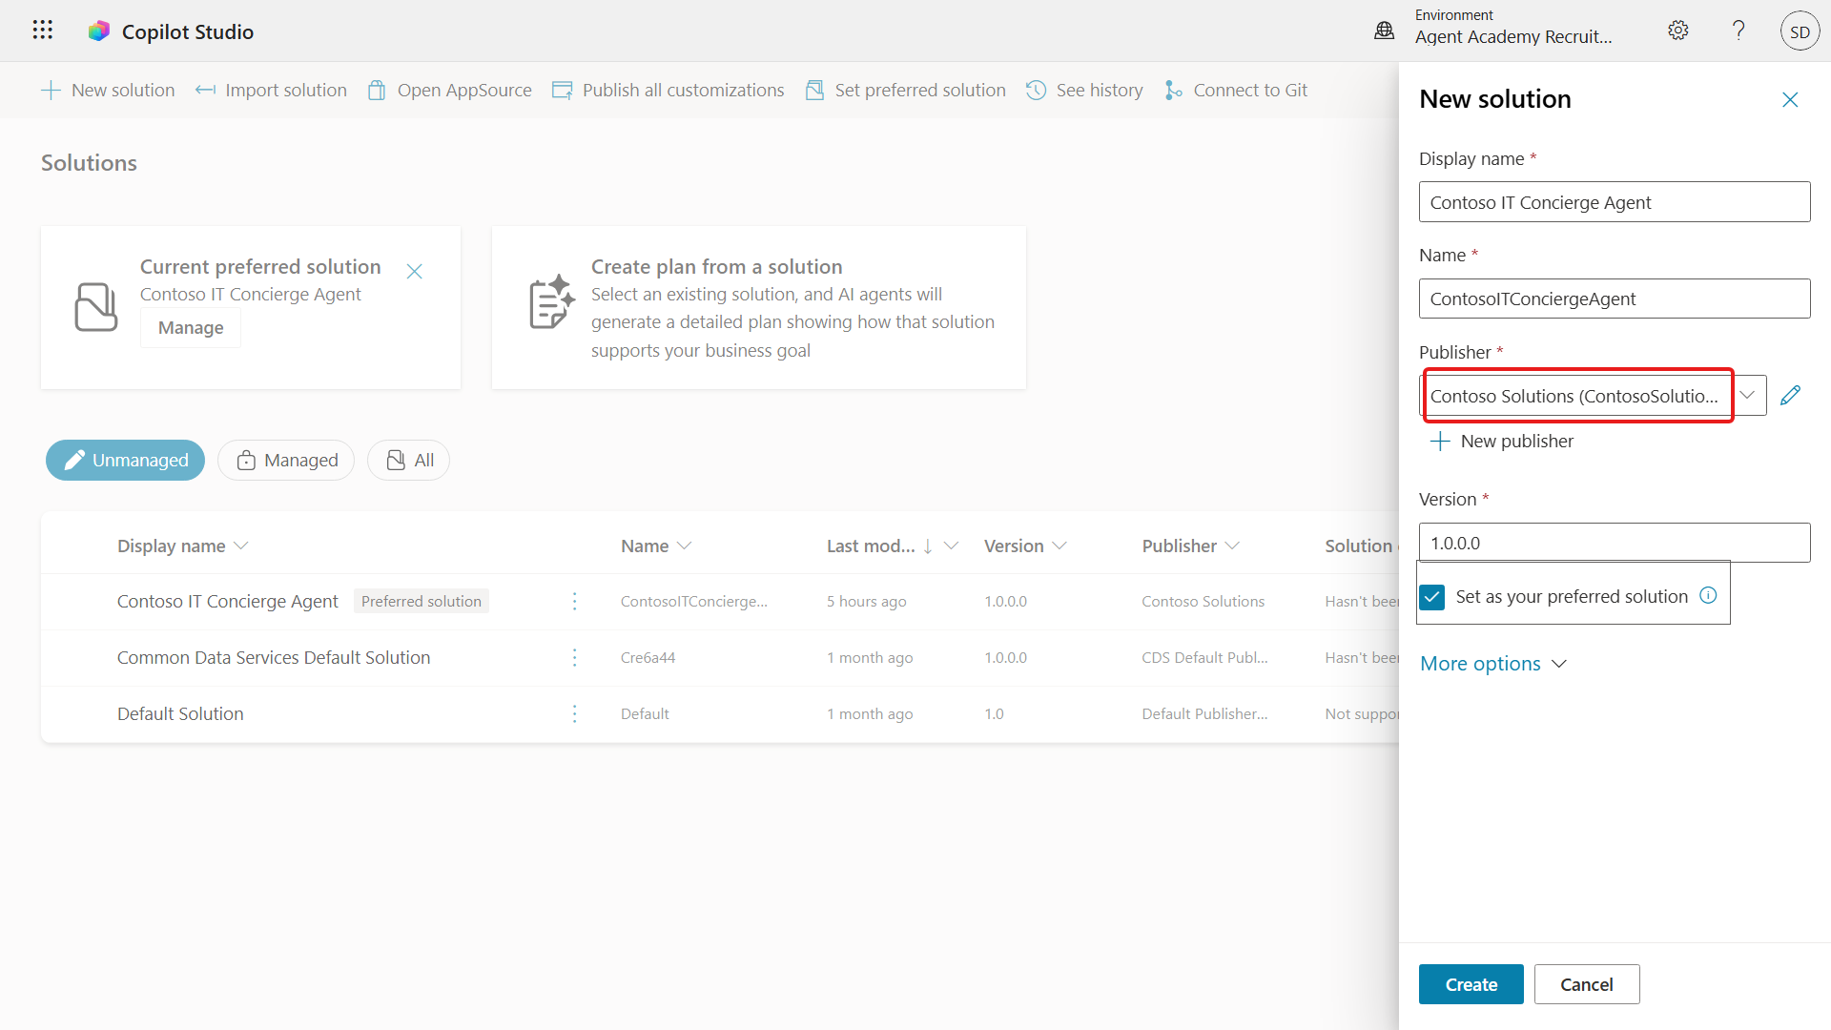Open more actions for Contoso IT Concierge Agent
The image size is (1831, 1030).
574,601
